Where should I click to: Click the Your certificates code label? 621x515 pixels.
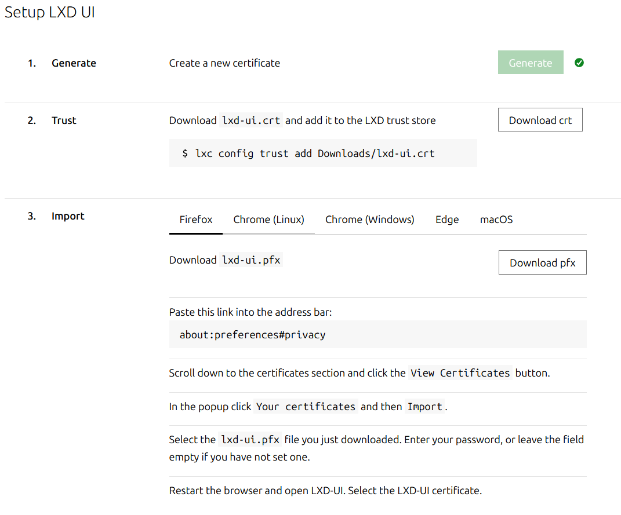point(306,407)
